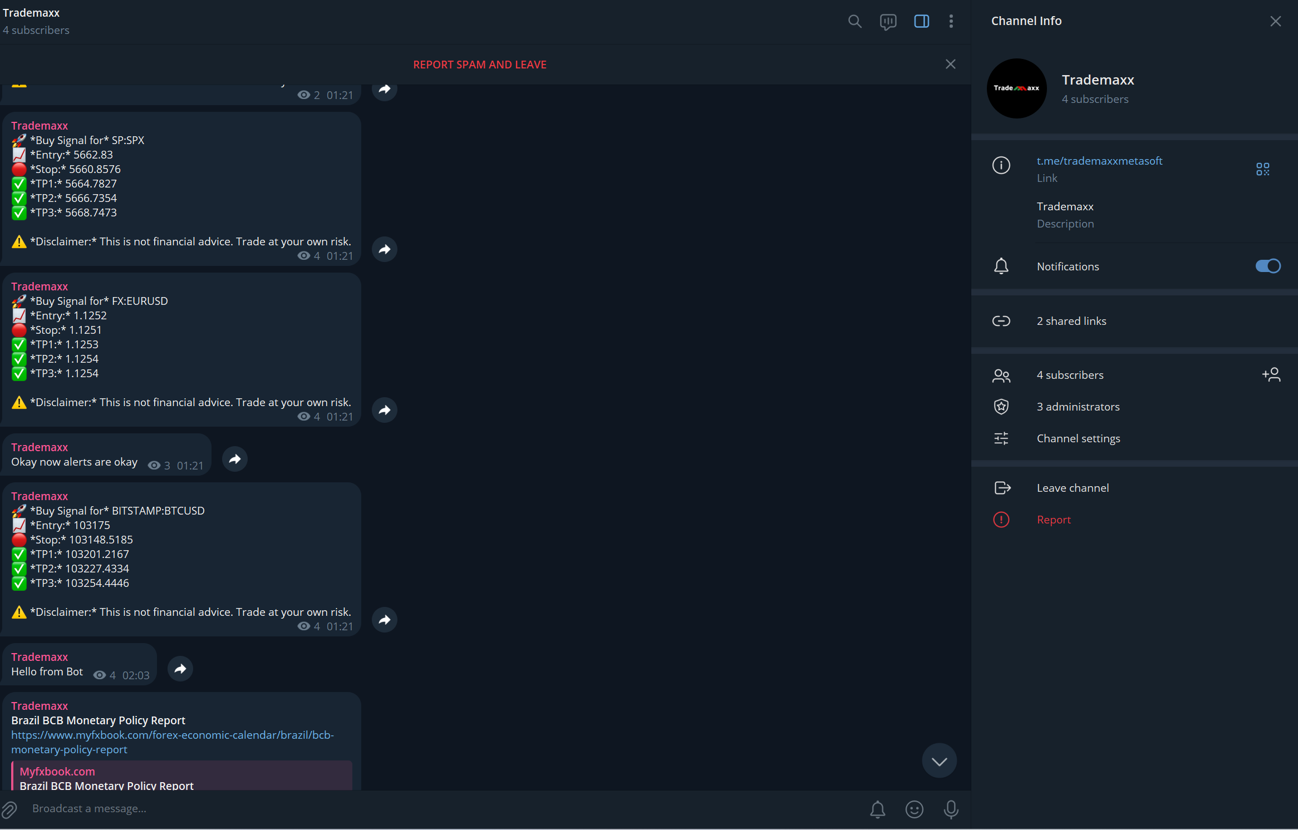Open the three-dot chat menu
The image size is (1298, 830).
(x=951, y=21)
